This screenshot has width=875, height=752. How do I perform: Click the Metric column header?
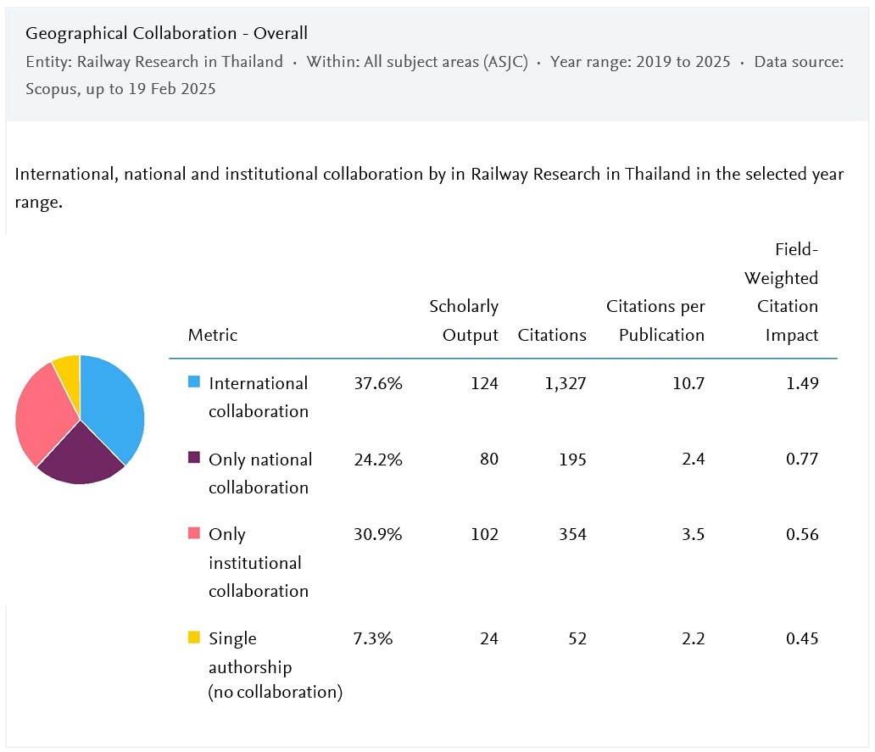pos(212,335)
